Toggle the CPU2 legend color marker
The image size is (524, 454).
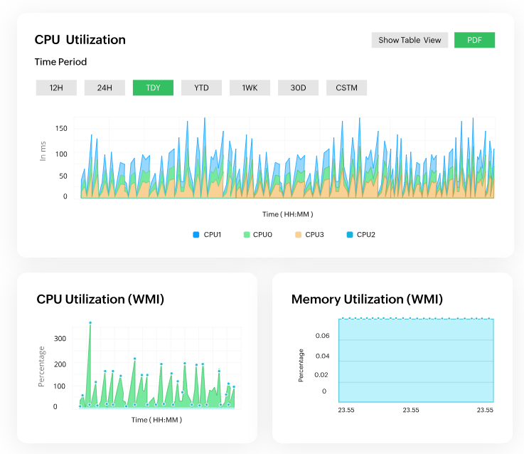[x=348, y=234]
